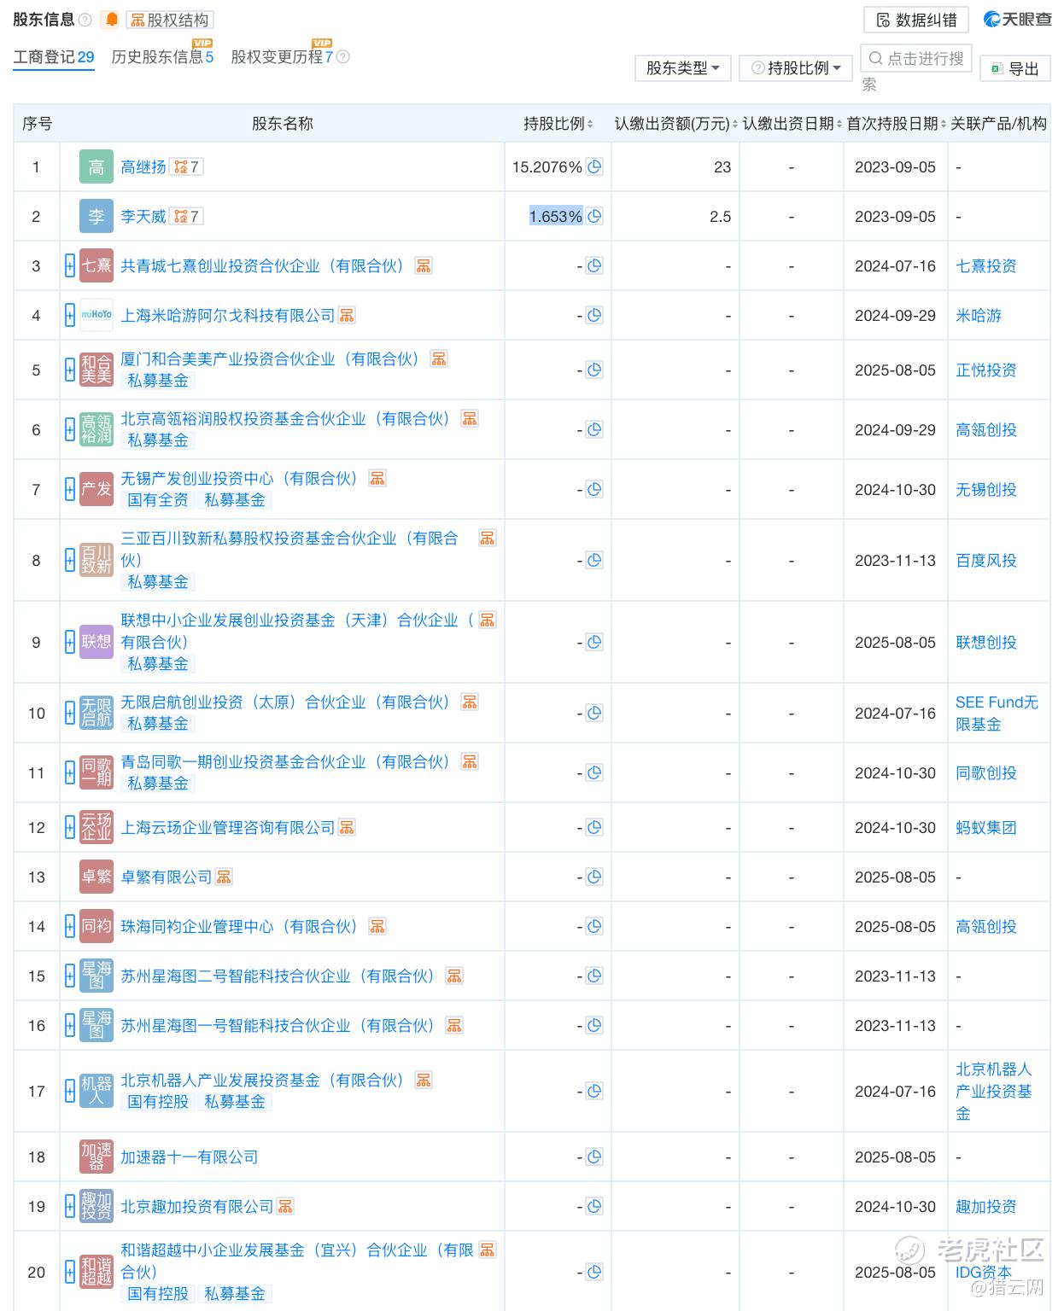Open structure icon next to 共青城七熹创业投资合伙企业
This screenshot has height=1311, width=1064.
point(424,266)
